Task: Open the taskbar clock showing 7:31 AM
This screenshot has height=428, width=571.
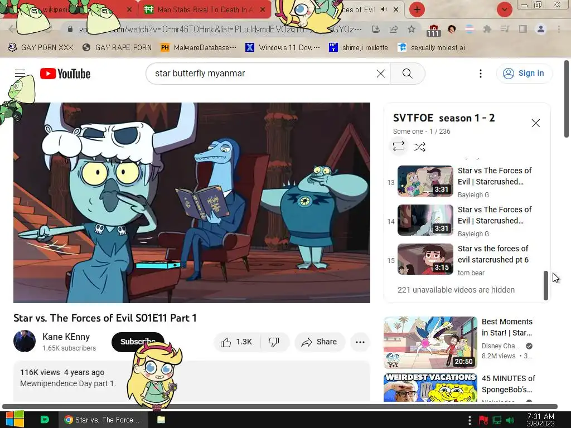Action: click(541, 420)
